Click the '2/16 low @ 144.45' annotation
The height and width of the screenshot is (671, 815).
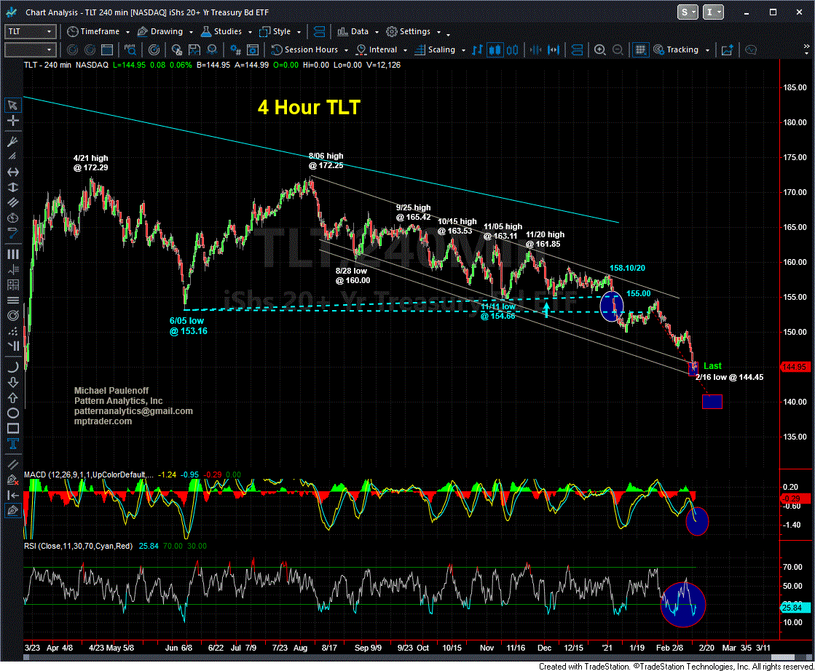point(730,378)
